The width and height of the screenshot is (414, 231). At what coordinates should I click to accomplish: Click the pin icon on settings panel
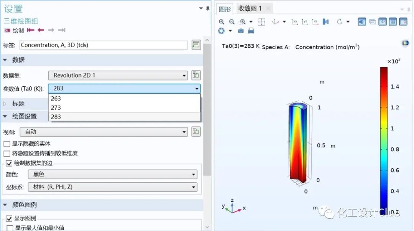(208, 8)
